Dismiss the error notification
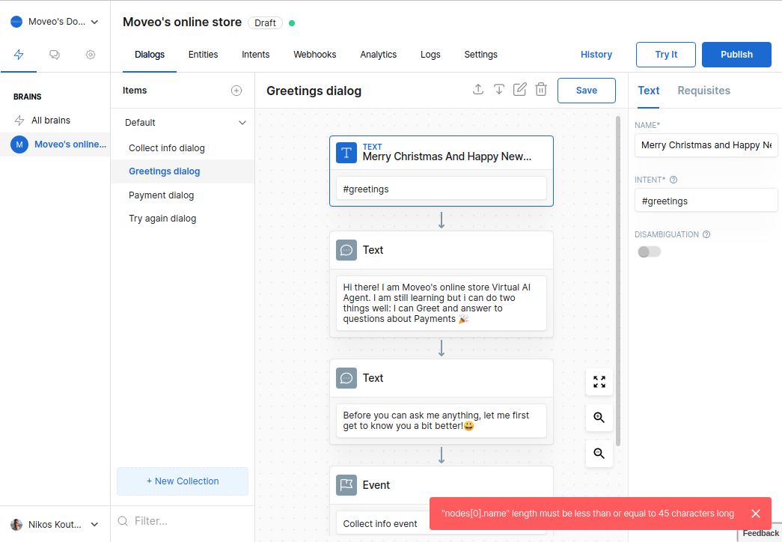 (756, 514)
